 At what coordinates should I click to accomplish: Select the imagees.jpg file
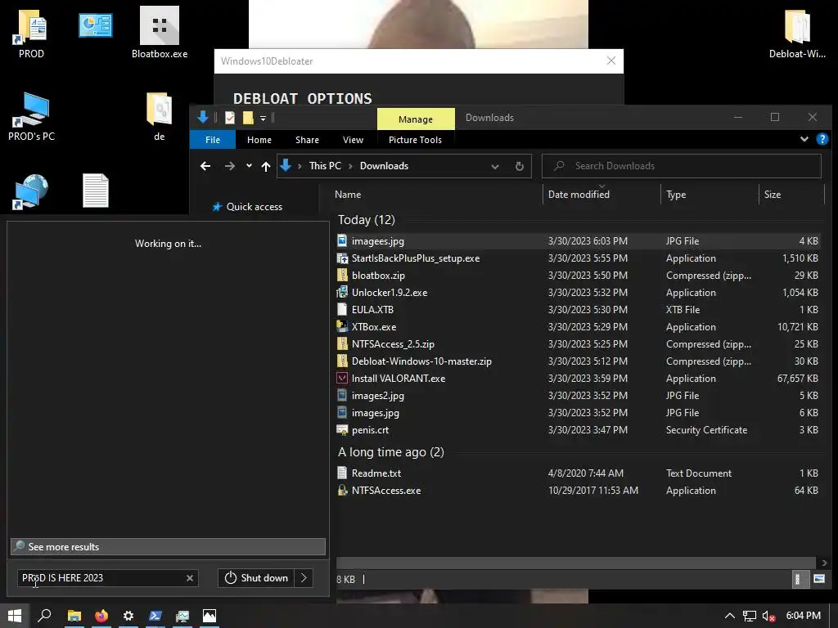(x=577, y=241)
